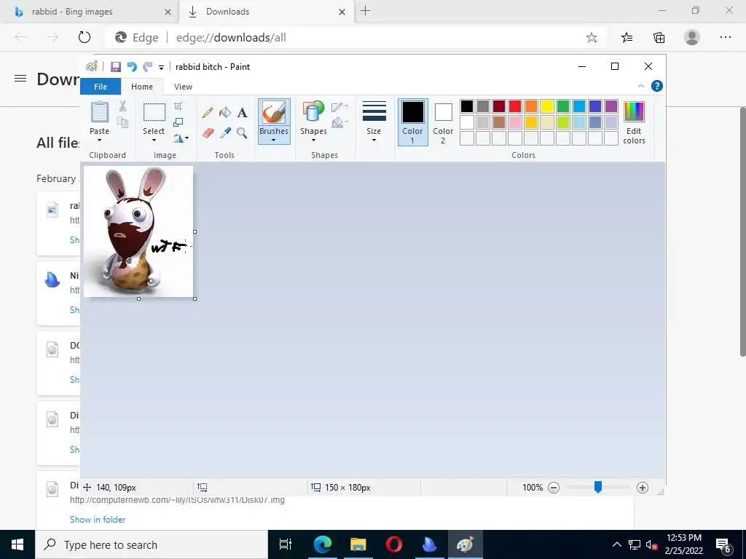Select Color 2 background button

click(443, 122)
